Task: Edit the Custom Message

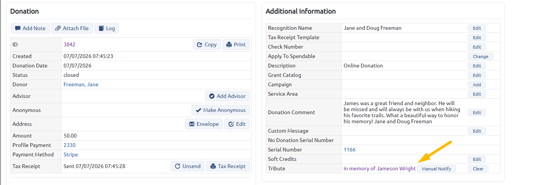Action: pyautogui.click(x=477, y=131)
